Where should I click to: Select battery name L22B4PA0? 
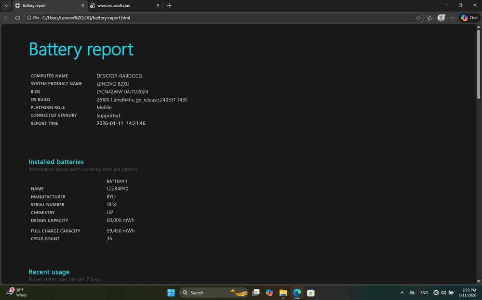118,189
